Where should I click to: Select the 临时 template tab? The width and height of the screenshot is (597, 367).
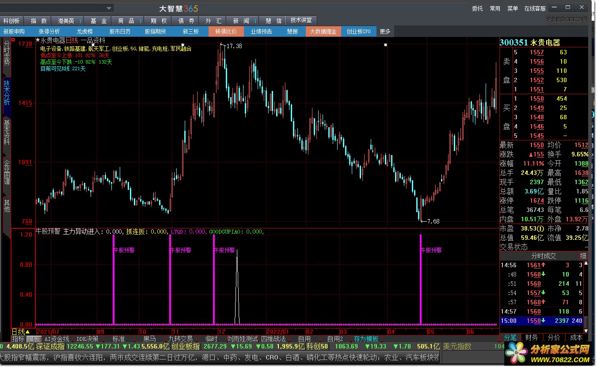click(x=212, y=339)
